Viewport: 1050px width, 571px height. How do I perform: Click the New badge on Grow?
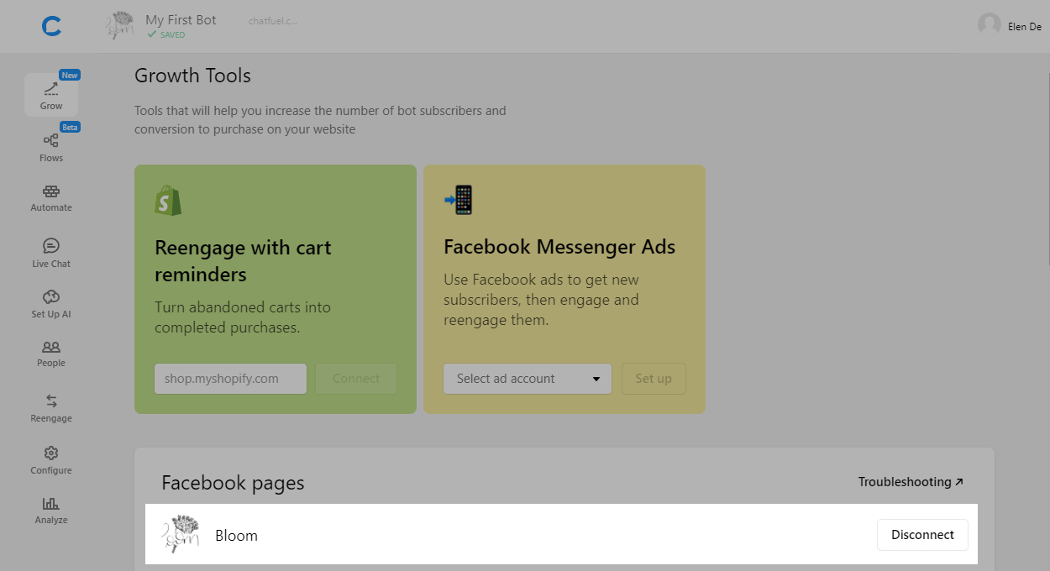click(x=70, y=76)
